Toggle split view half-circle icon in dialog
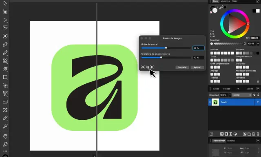The width and height of the screenshot is (261, 157). coord(148,67)
